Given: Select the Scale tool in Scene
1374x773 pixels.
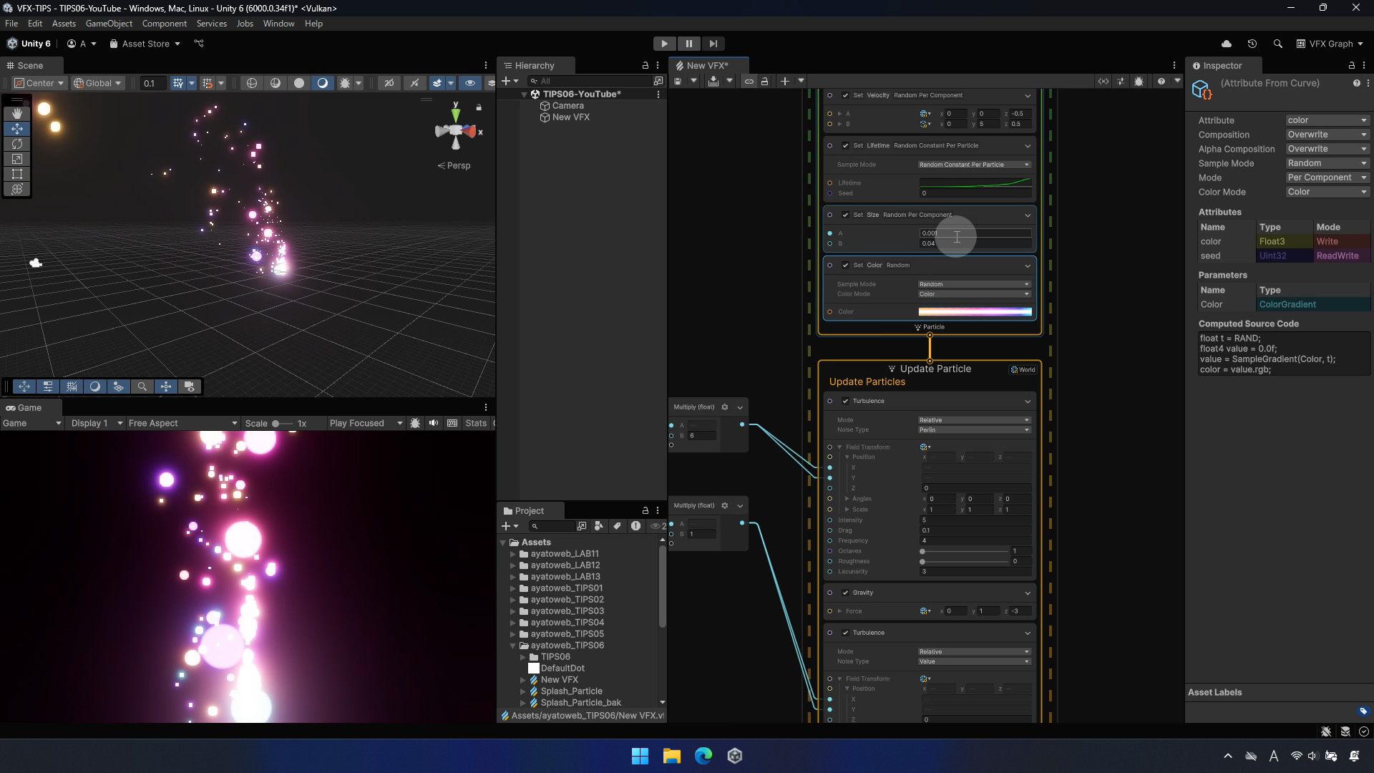Looking at the screenshot, I should [x=17, y=159].
